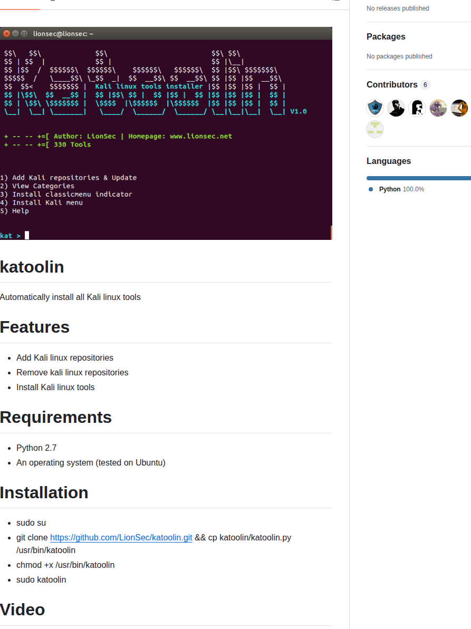Image resolution: width=471 pixels, height=629 pixels.
Task: Click the 'No packages published' text
Action: click(x=399, y=56)
